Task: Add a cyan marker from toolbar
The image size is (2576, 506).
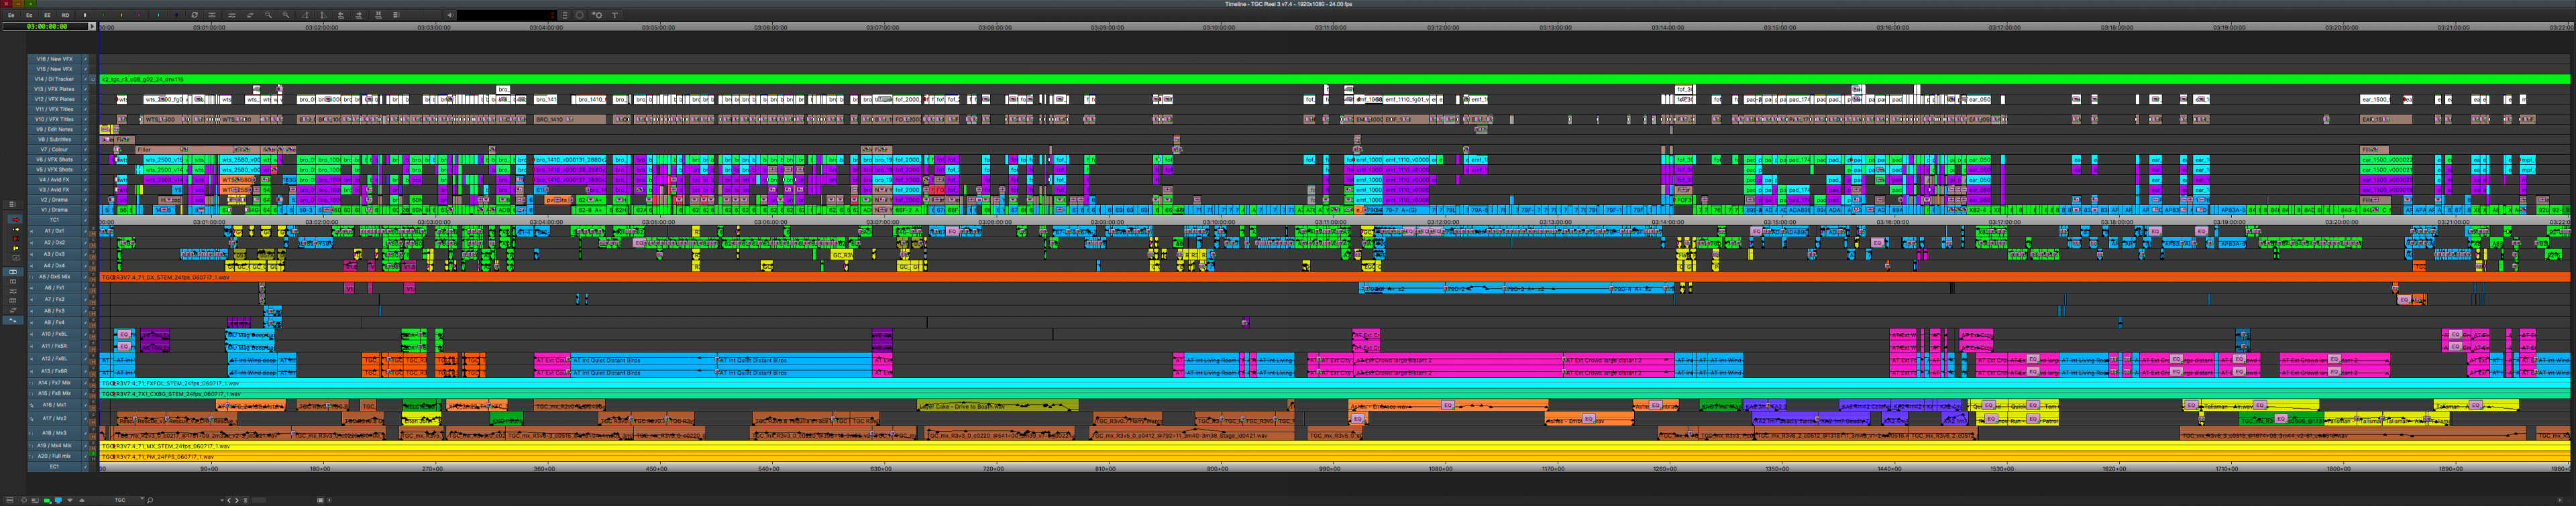Action: (x=158, y=16)
